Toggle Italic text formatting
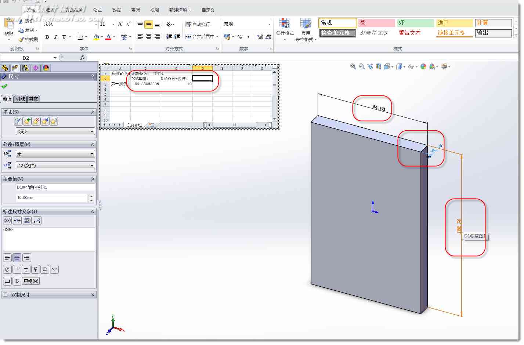The height and width of the screenshot is (345, 524). point(55,37)
